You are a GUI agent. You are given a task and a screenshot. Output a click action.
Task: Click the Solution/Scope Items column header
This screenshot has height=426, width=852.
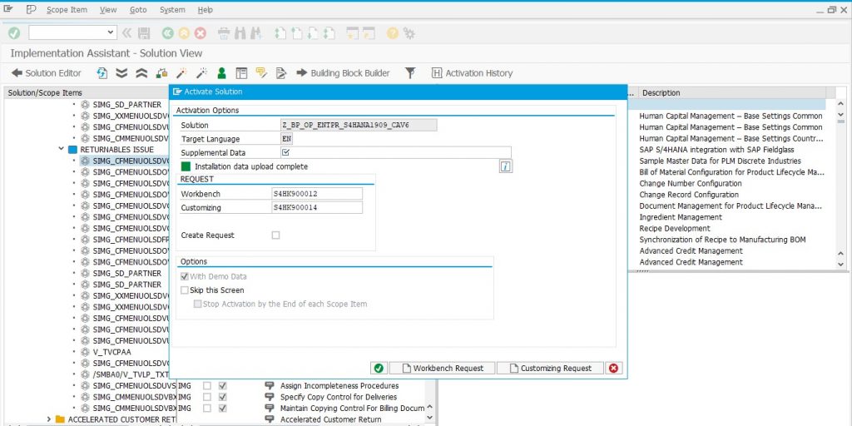click(x=87, y=93)
